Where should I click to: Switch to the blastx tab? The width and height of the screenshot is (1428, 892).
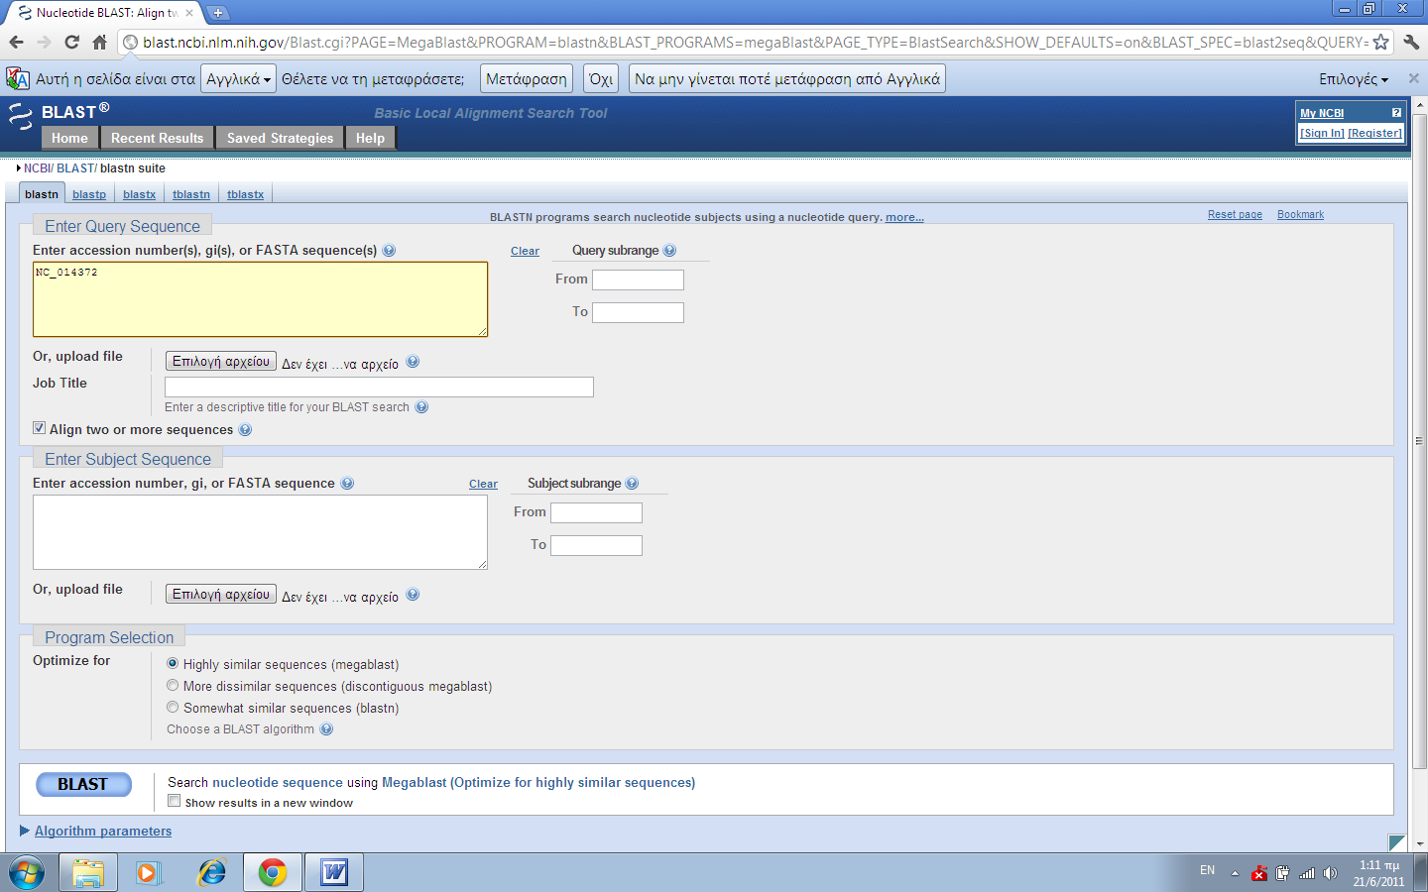(x=139, y=194)
